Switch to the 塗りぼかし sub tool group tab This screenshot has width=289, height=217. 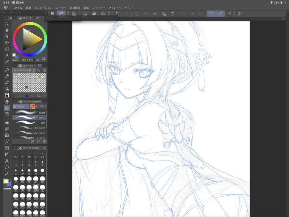38,107
